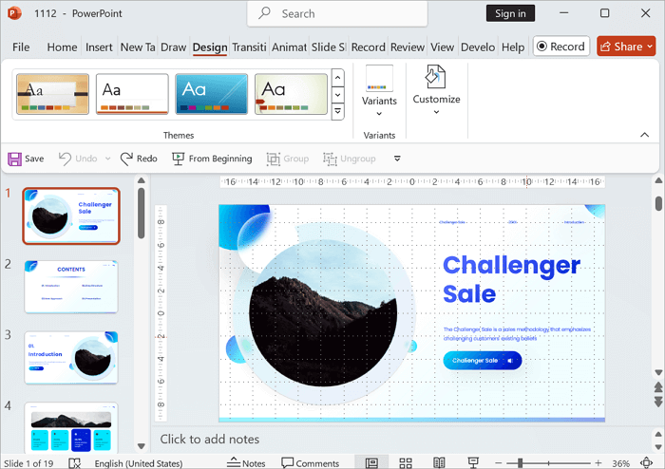Click the round mountain picture on slide
The image size is (665, 469).
[323, 314]
